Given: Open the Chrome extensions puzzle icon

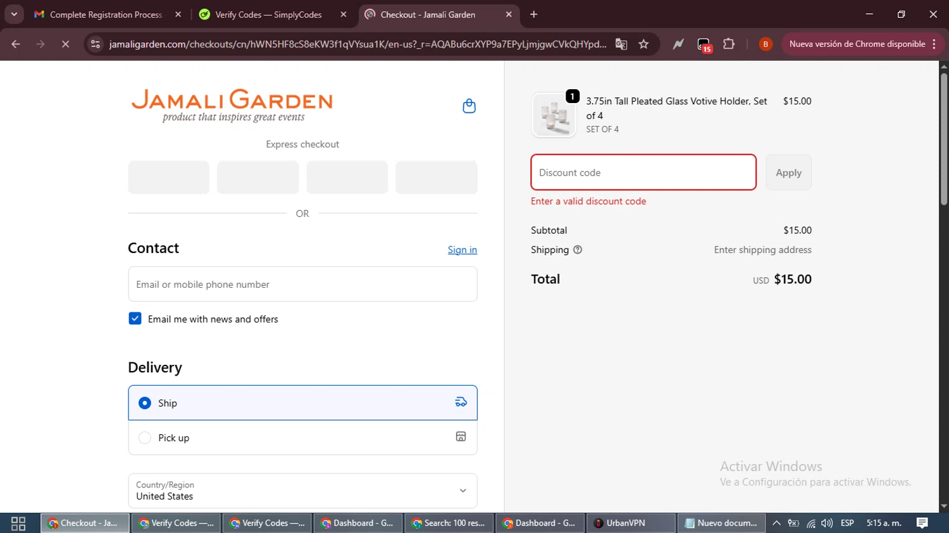Looking at the screenshot, I should tap(729, 44).
